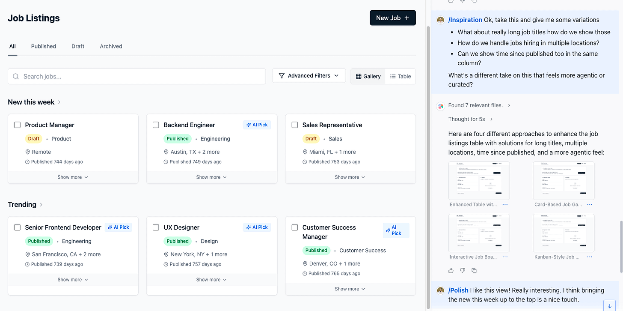Click the assistant logo beside Found 7 relevant files
The image size is (623, 311).
point(440,106)
